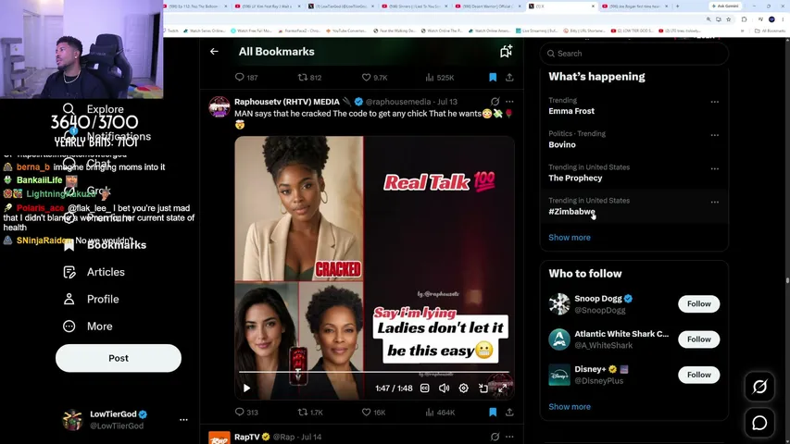Create a new bookmark folder icon
Image resolution: width=790 pixels, height=444 pixels.
[506, 52]
